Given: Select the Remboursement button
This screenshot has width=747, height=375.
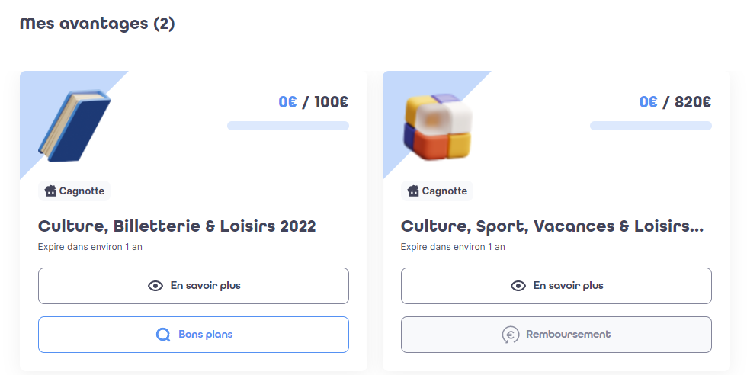Looking at the screenshot, I should 556,335.
